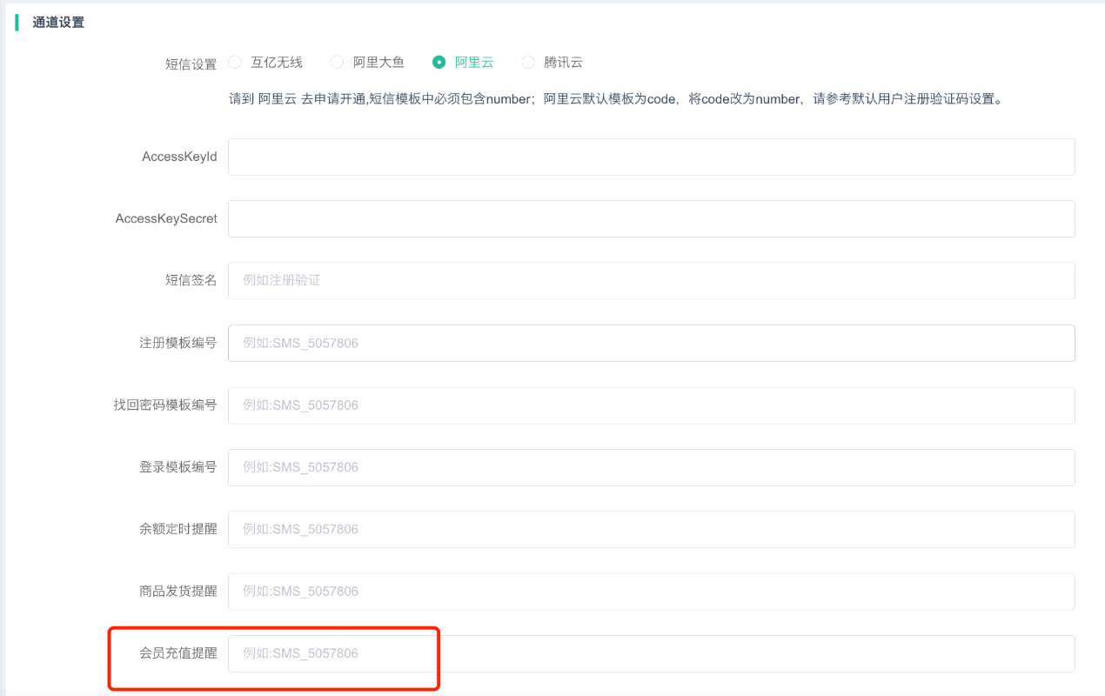This screenshot has width=1105, height=696.
Task: Focus the AccessKeySecret text box
Action: click(x=651, y=218)
